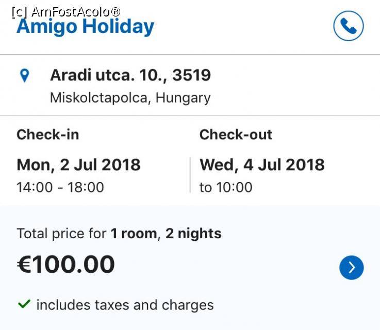
Task: Select check-in date Mon, 2 Jul 2018
Action: 78,164
